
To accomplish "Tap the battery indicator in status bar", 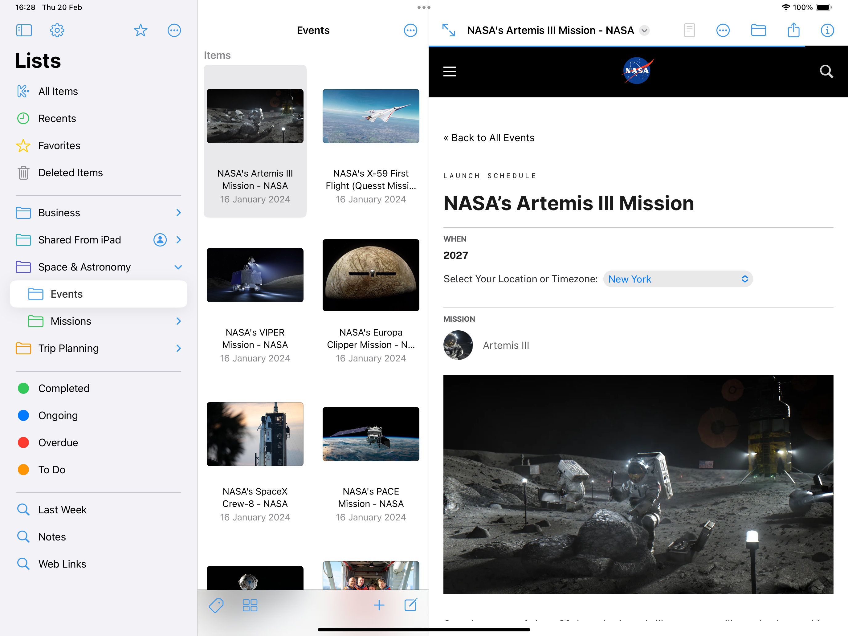I will click(x=823, y=7).
